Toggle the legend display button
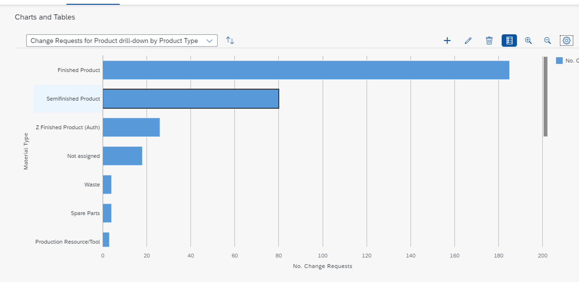Screen dimensions: 579x282 [x=509, y=41]
